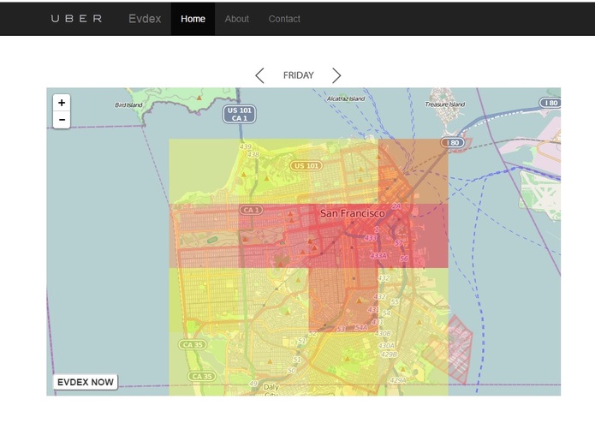This screenshot has height=423, width=595.
Task: Go to previous day with left chevron
Action: [x=259, y=75]
